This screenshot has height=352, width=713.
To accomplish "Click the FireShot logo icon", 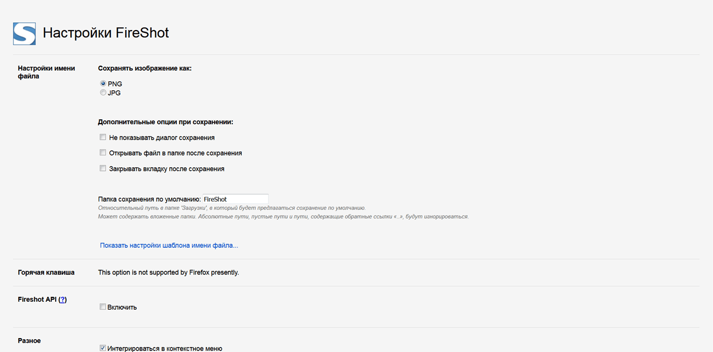I will [25, 33].
